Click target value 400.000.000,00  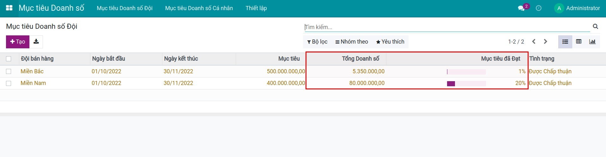286,83
